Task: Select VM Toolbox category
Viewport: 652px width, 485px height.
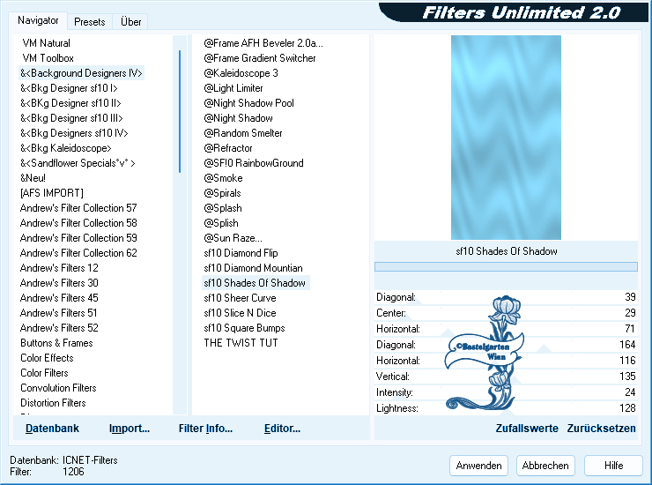Action: (48, 58)
